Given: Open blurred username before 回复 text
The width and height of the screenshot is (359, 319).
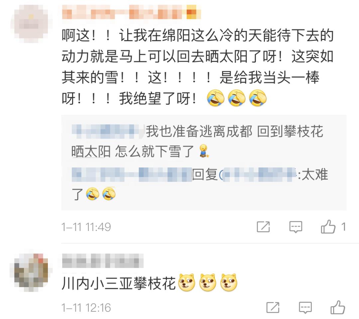Looking at the screenshot, I should (x=132, y=174).
